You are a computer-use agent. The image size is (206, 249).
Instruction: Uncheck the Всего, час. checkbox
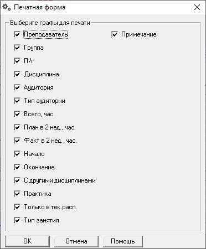[x=17, y=114]
